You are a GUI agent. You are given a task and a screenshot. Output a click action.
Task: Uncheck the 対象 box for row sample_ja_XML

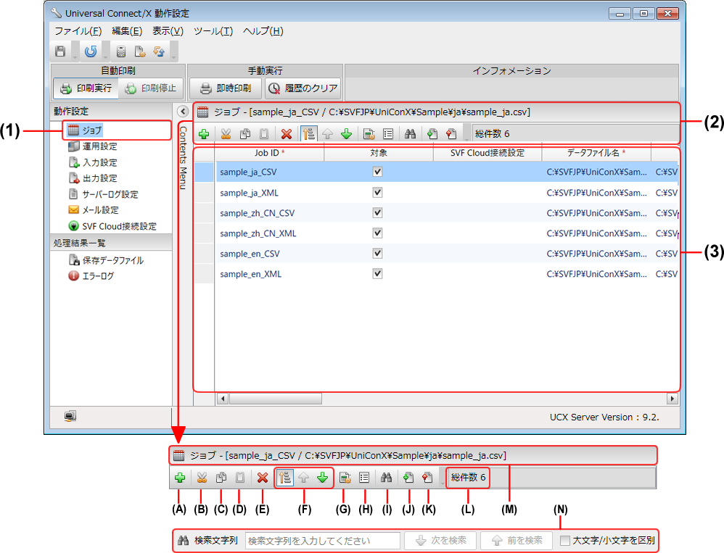(378, 192)
